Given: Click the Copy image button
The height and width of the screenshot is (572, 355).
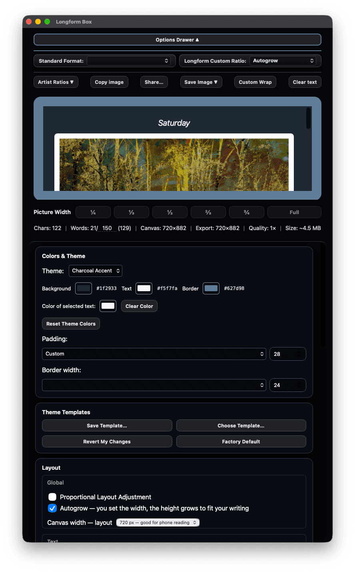Looking at the screenshot, I should pos(109,82).
